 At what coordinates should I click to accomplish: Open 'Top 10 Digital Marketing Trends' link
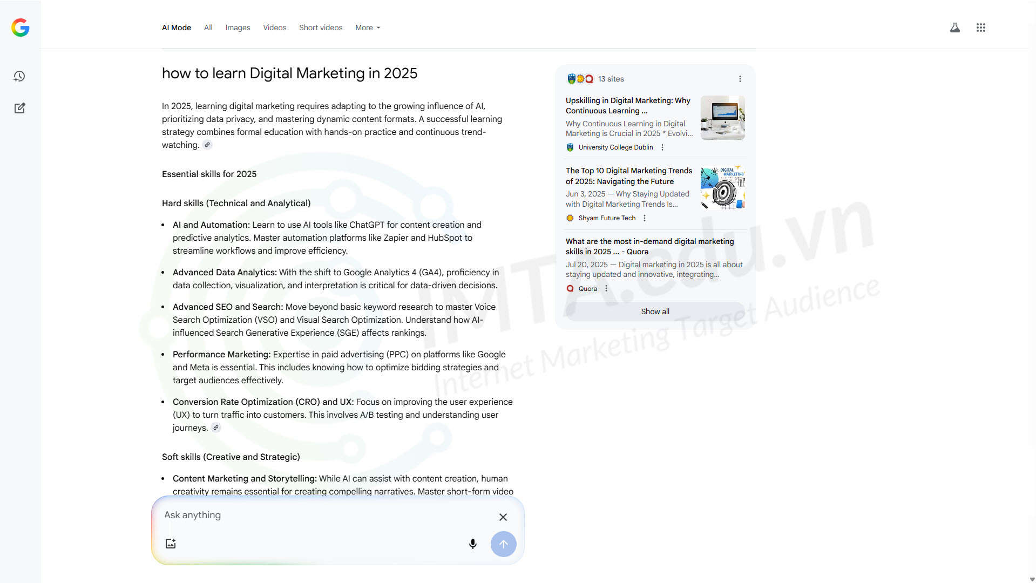(x=629, y=176)
